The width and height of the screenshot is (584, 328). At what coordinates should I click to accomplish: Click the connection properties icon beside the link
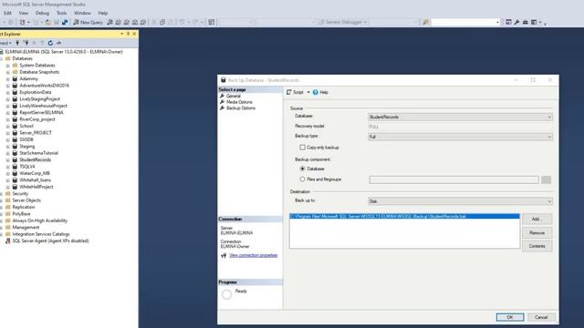click(x=224, y=256)
